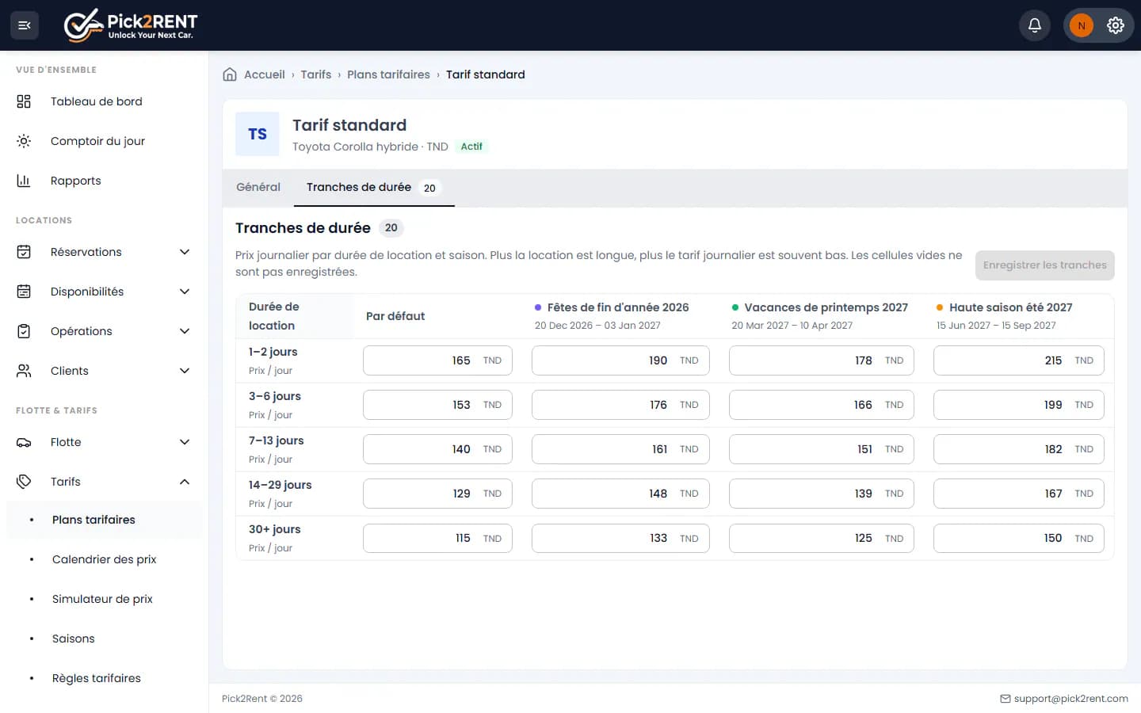Click the Rapports chart icon
Screen dimensions: 1141x713
click(24, 181)
